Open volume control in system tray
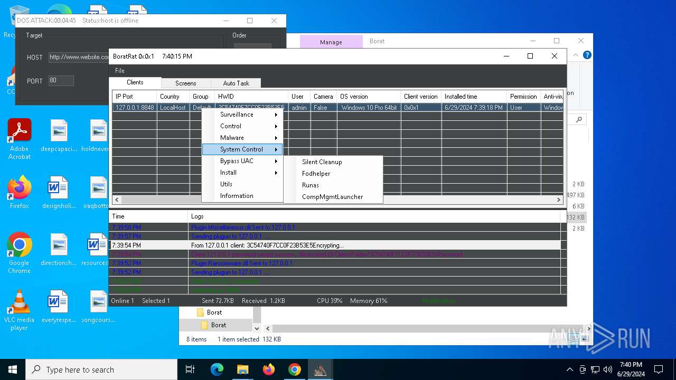 (608, 369)
